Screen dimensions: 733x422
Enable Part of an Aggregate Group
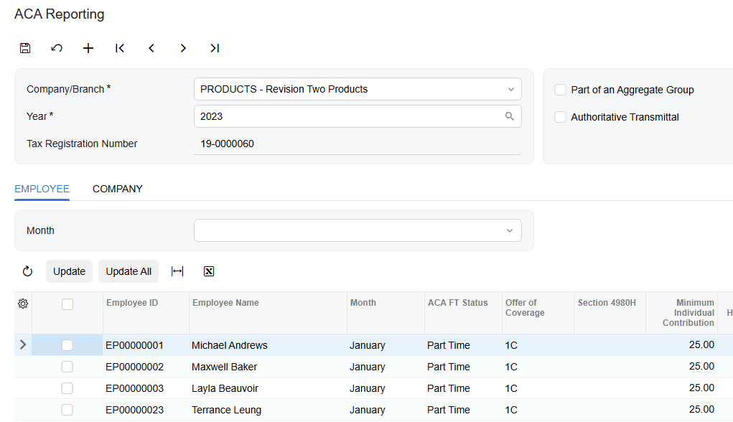click(560, 90)
